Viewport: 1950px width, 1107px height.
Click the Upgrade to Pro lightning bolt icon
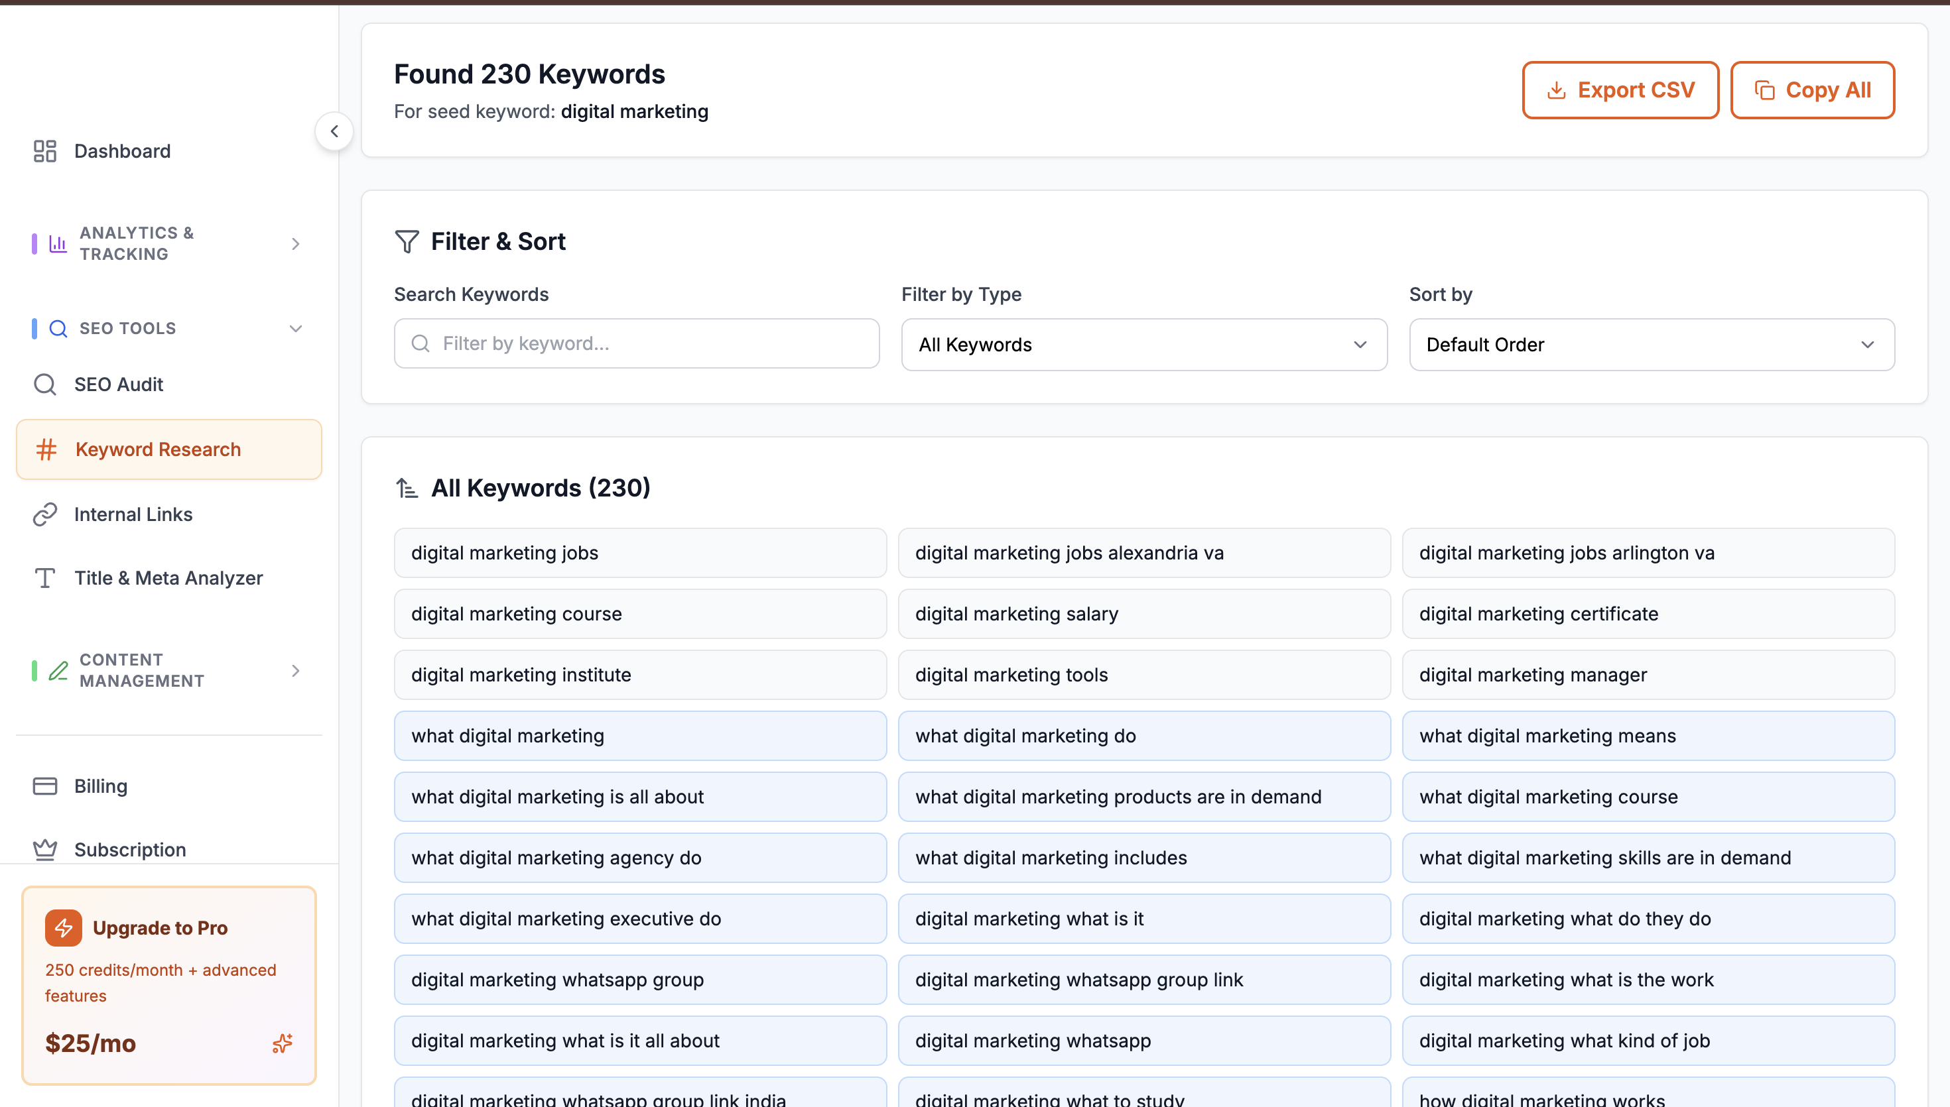pos(64,927)
